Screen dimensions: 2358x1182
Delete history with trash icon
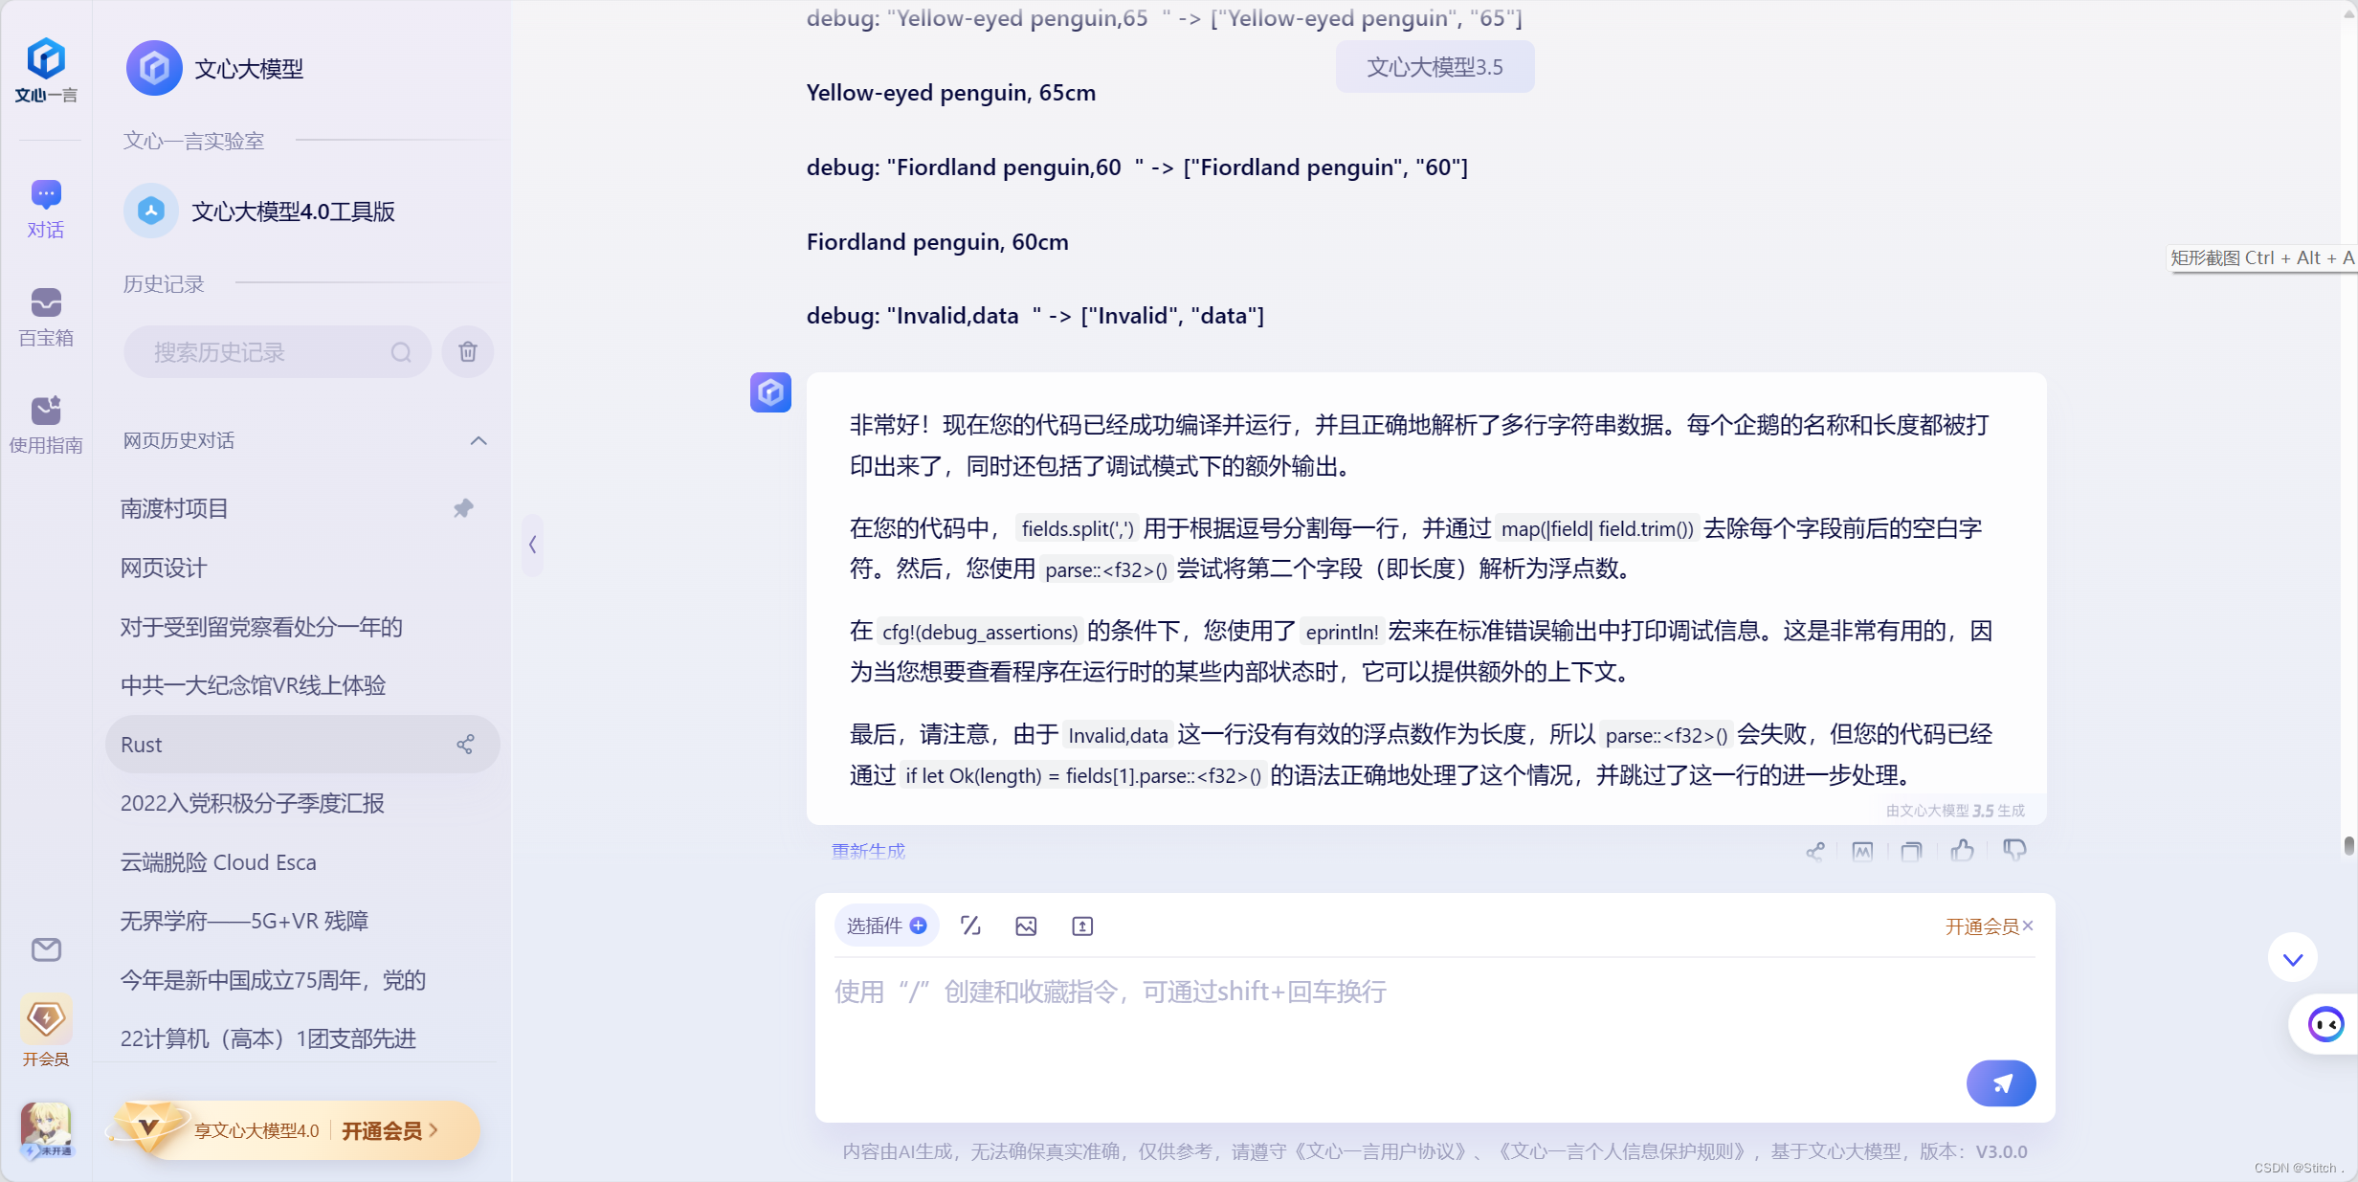point(468,352)
